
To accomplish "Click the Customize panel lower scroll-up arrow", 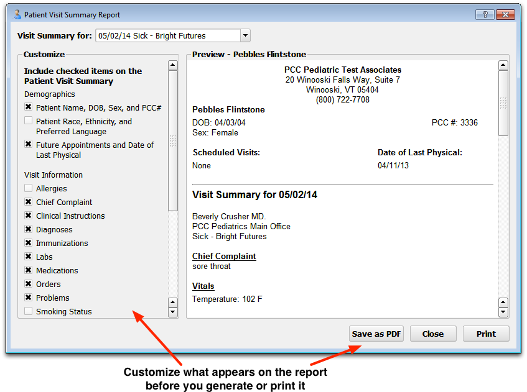I will (173, 303).
